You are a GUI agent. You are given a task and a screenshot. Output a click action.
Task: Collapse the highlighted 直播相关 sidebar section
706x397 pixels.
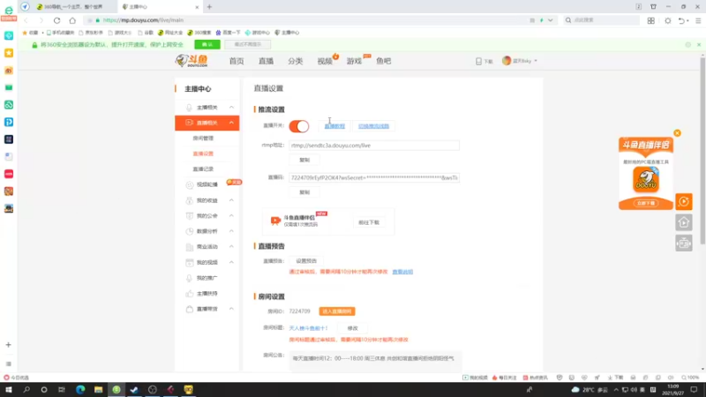(231, 123)
